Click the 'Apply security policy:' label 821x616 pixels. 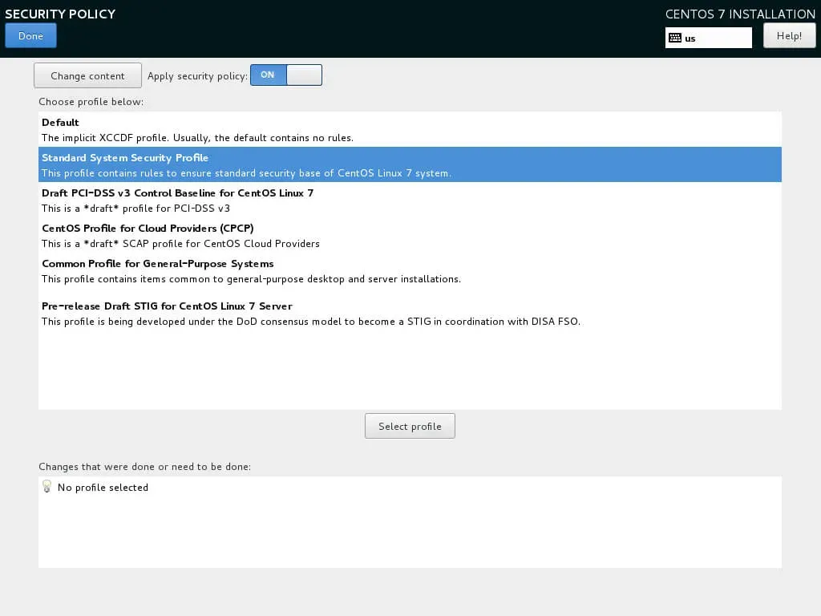point(197,76)
